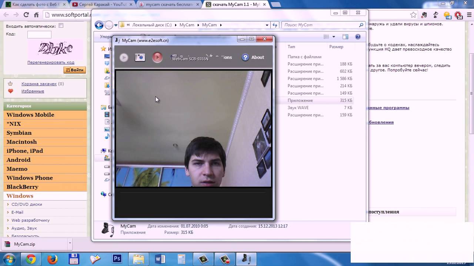Open dropdown arrow on MyCam.zip download
Screen dimensions: 474x266
tap(70, 243)
